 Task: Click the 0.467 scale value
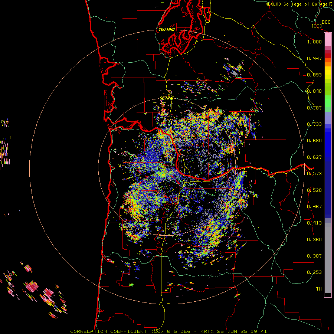tap(314, 207)
